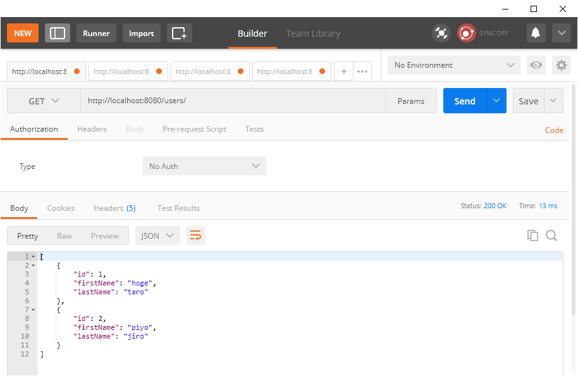Screen dimensions: 578x376
Task: Select Raw view mode
Action: 65,235
